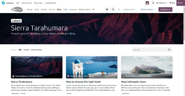The image size is (185, 96).
Task: Click hotels tag under hotel post
Action: coord(69,94)
